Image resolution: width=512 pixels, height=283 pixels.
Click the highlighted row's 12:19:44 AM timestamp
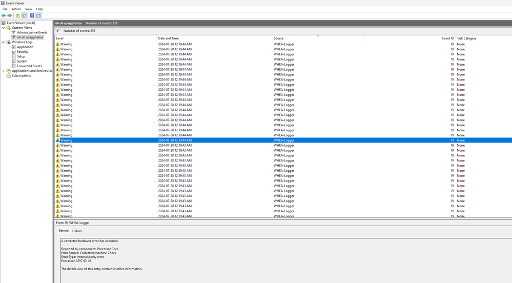tap(175, 140)
